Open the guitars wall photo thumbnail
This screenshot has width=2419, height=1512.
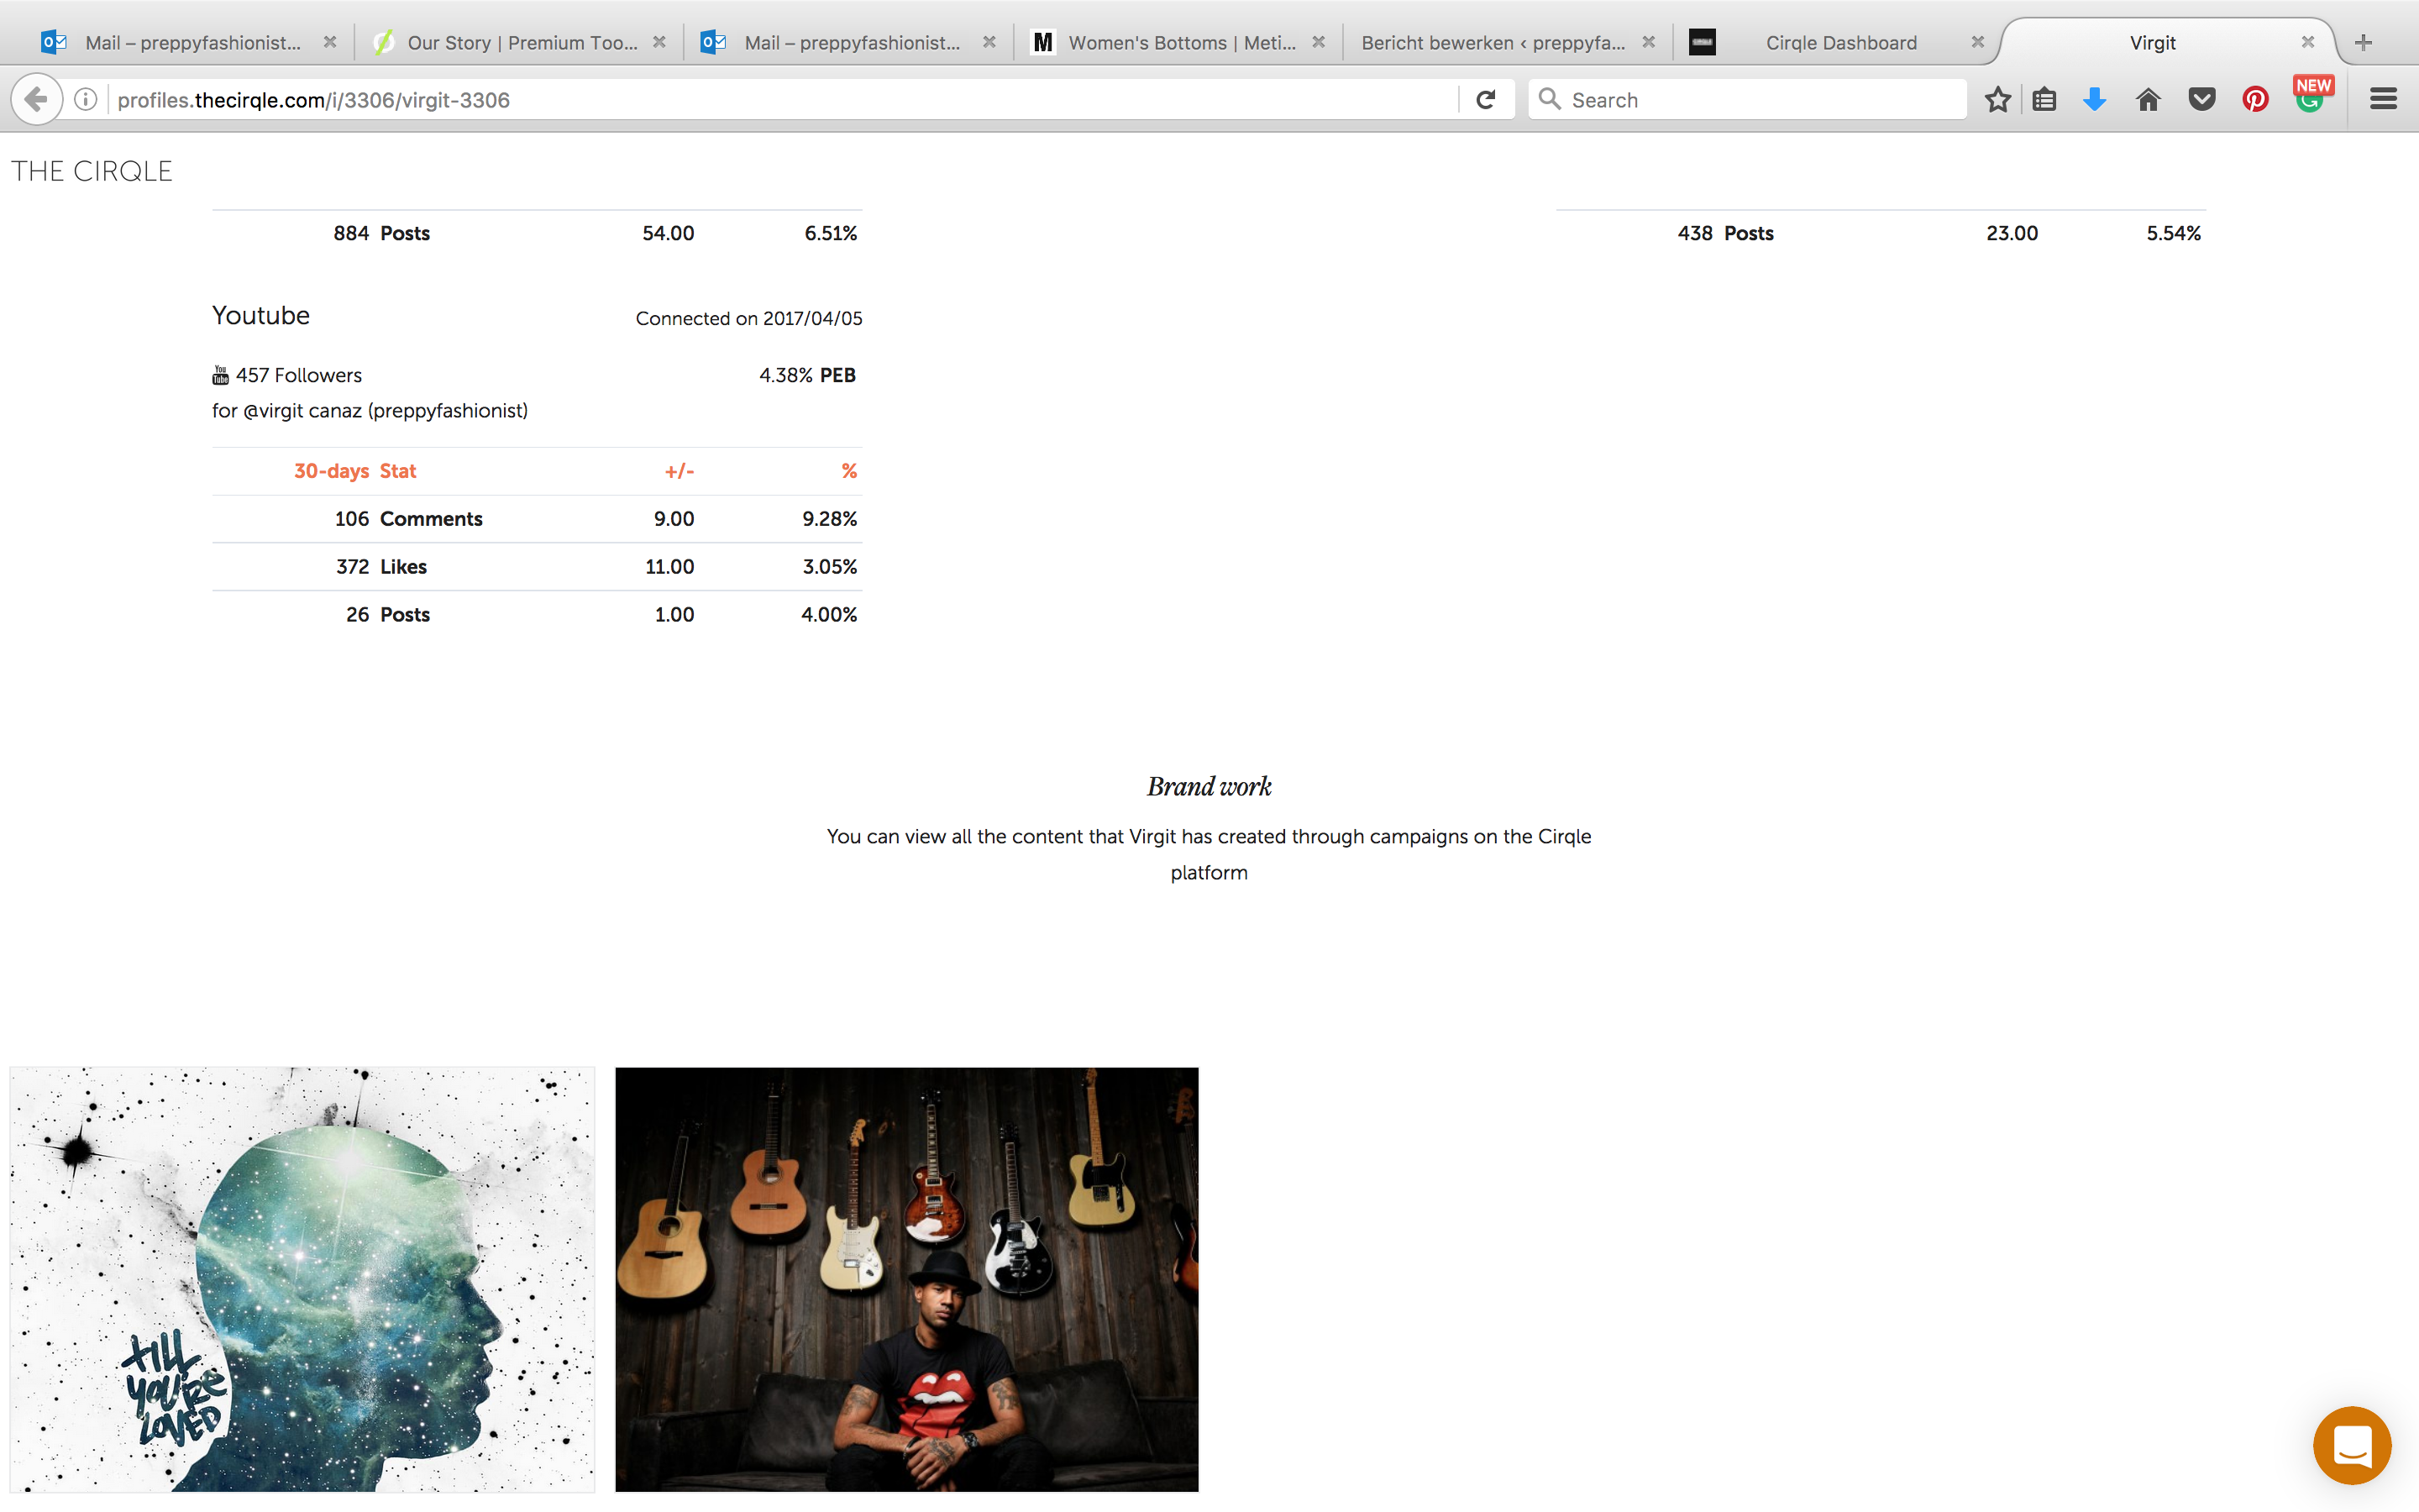pyautogui.click(x=906, y=1279)
